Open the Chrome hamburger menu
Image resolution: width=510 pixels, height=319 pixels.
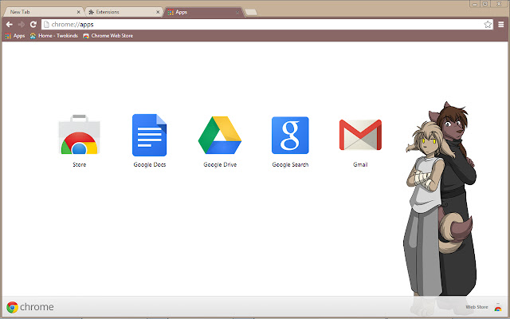coord(501,25)
